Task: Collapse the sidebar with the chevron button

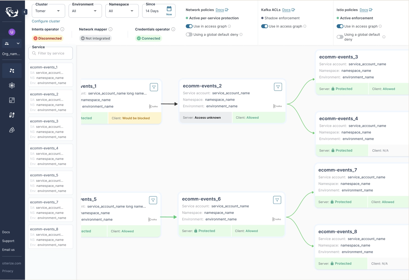Action: 25,12
